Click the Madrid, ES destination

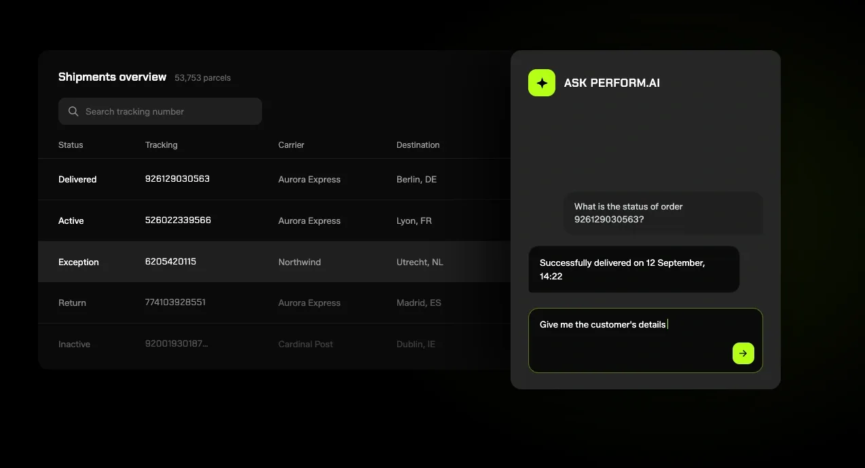point(419,303)
